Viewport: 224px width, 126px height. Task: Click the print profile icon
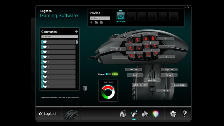pyautogui.click(x=101, y=22)
